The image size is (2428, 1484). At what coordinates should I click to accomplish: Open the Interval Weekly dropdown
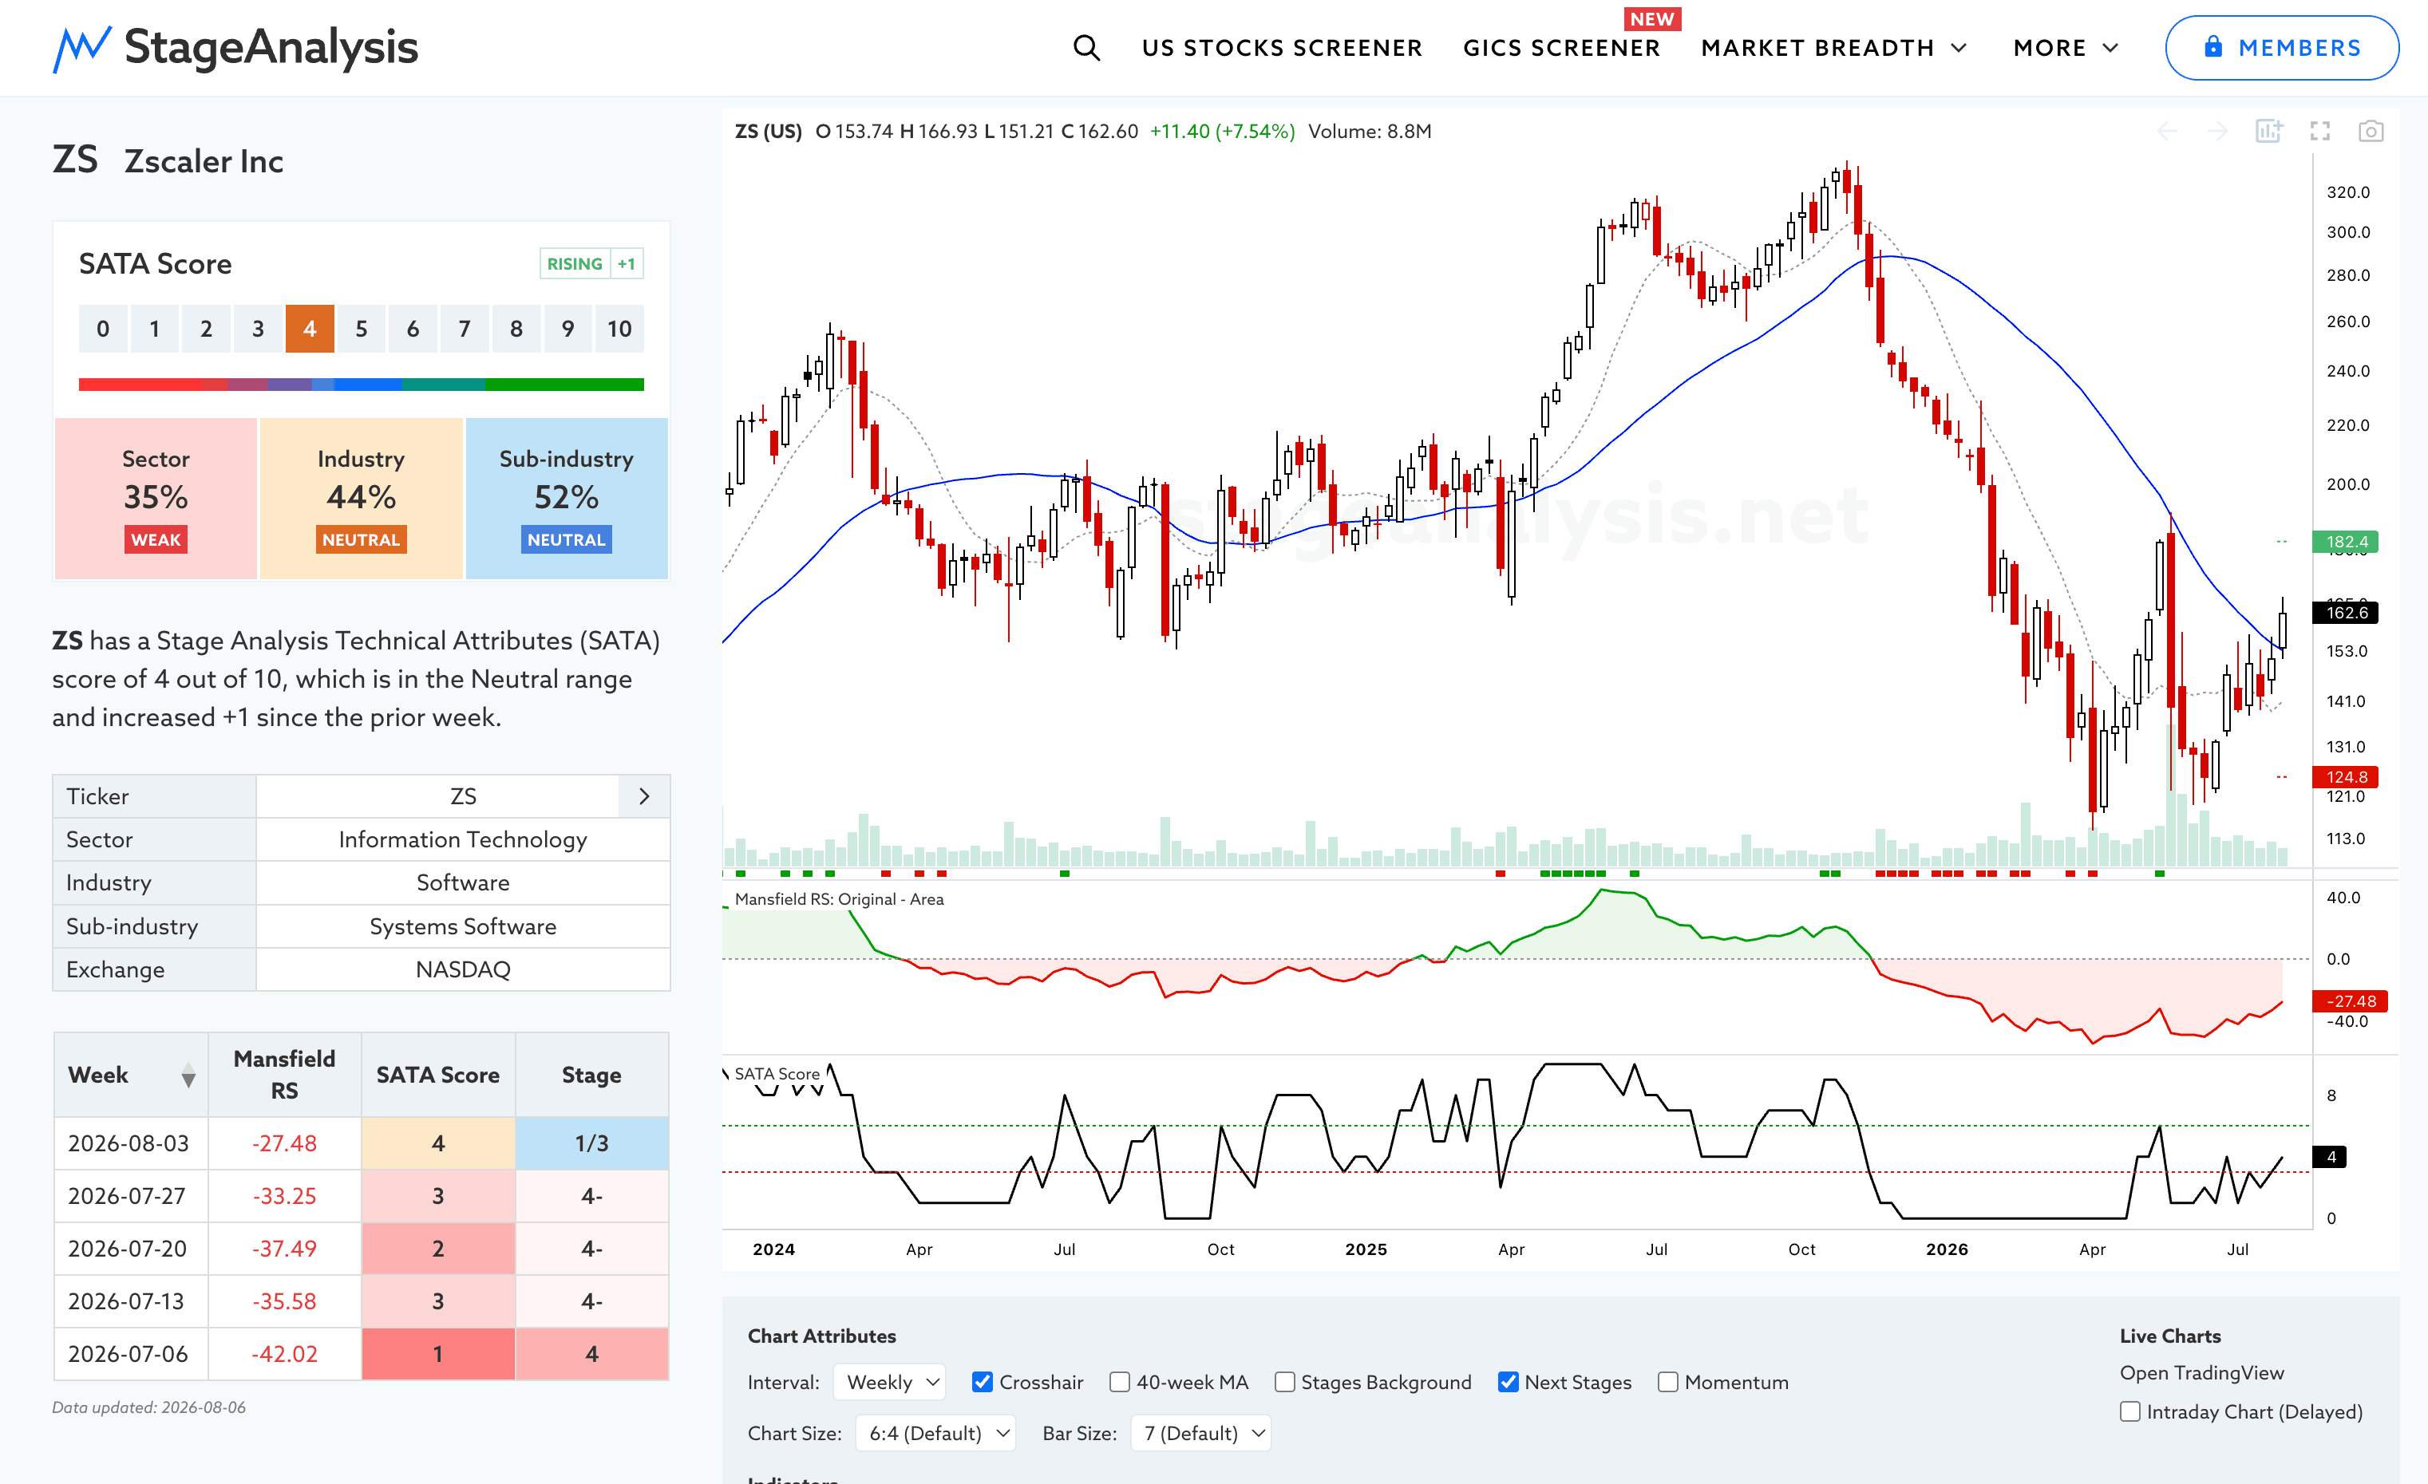(x=890, y=1382)
